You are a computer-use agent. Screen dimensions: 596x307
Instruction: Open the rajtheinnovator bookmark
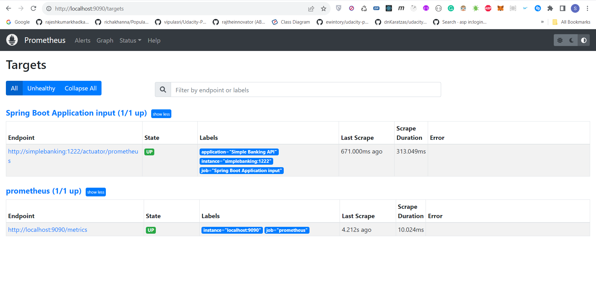click(239, 22)
